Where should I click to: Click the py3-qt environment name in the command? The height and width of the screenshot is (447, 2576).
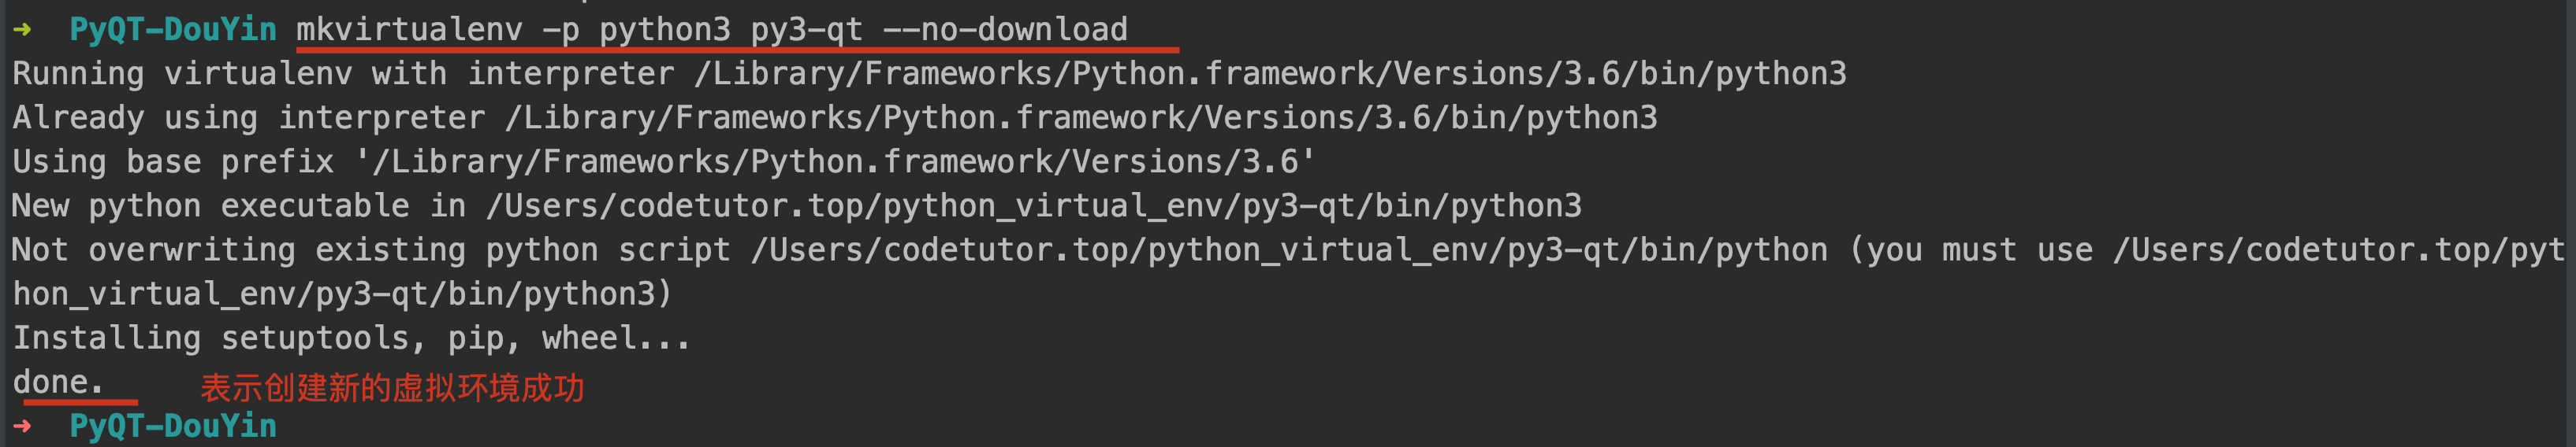[x=807, y=30]
